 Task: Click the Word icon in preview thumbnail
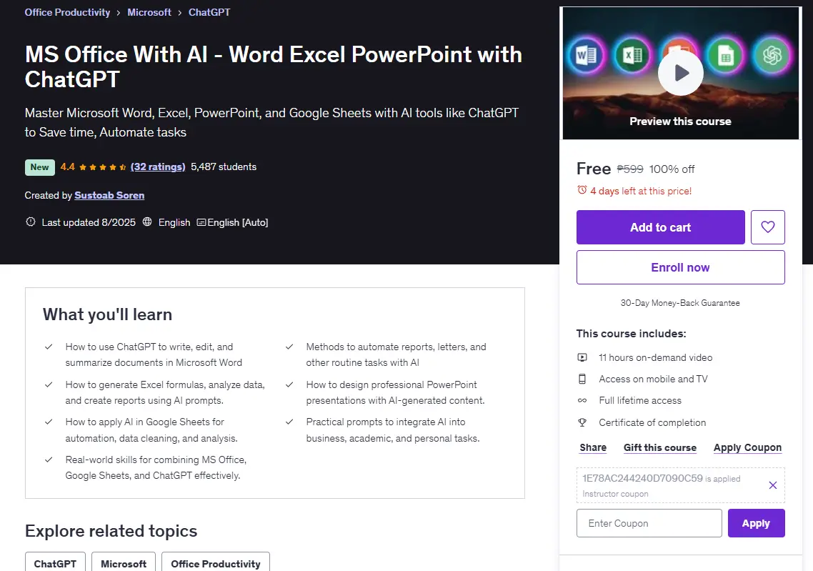click(587, 55)
